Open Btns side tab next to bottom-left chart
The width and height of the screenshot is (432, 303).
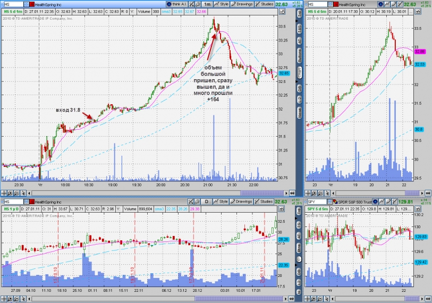pyautogui.click(x=299, y=247)
